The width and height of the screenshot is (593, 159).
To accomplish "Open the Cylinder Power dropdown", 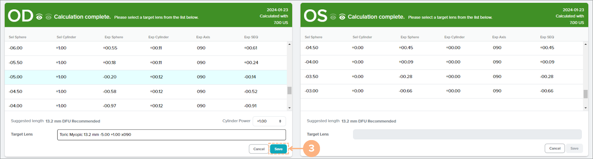I will pos(269,121).
